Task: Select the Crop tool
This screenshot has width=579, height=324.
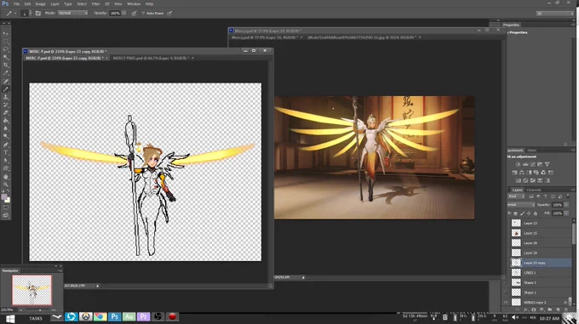Action: (x=6, y=65)
